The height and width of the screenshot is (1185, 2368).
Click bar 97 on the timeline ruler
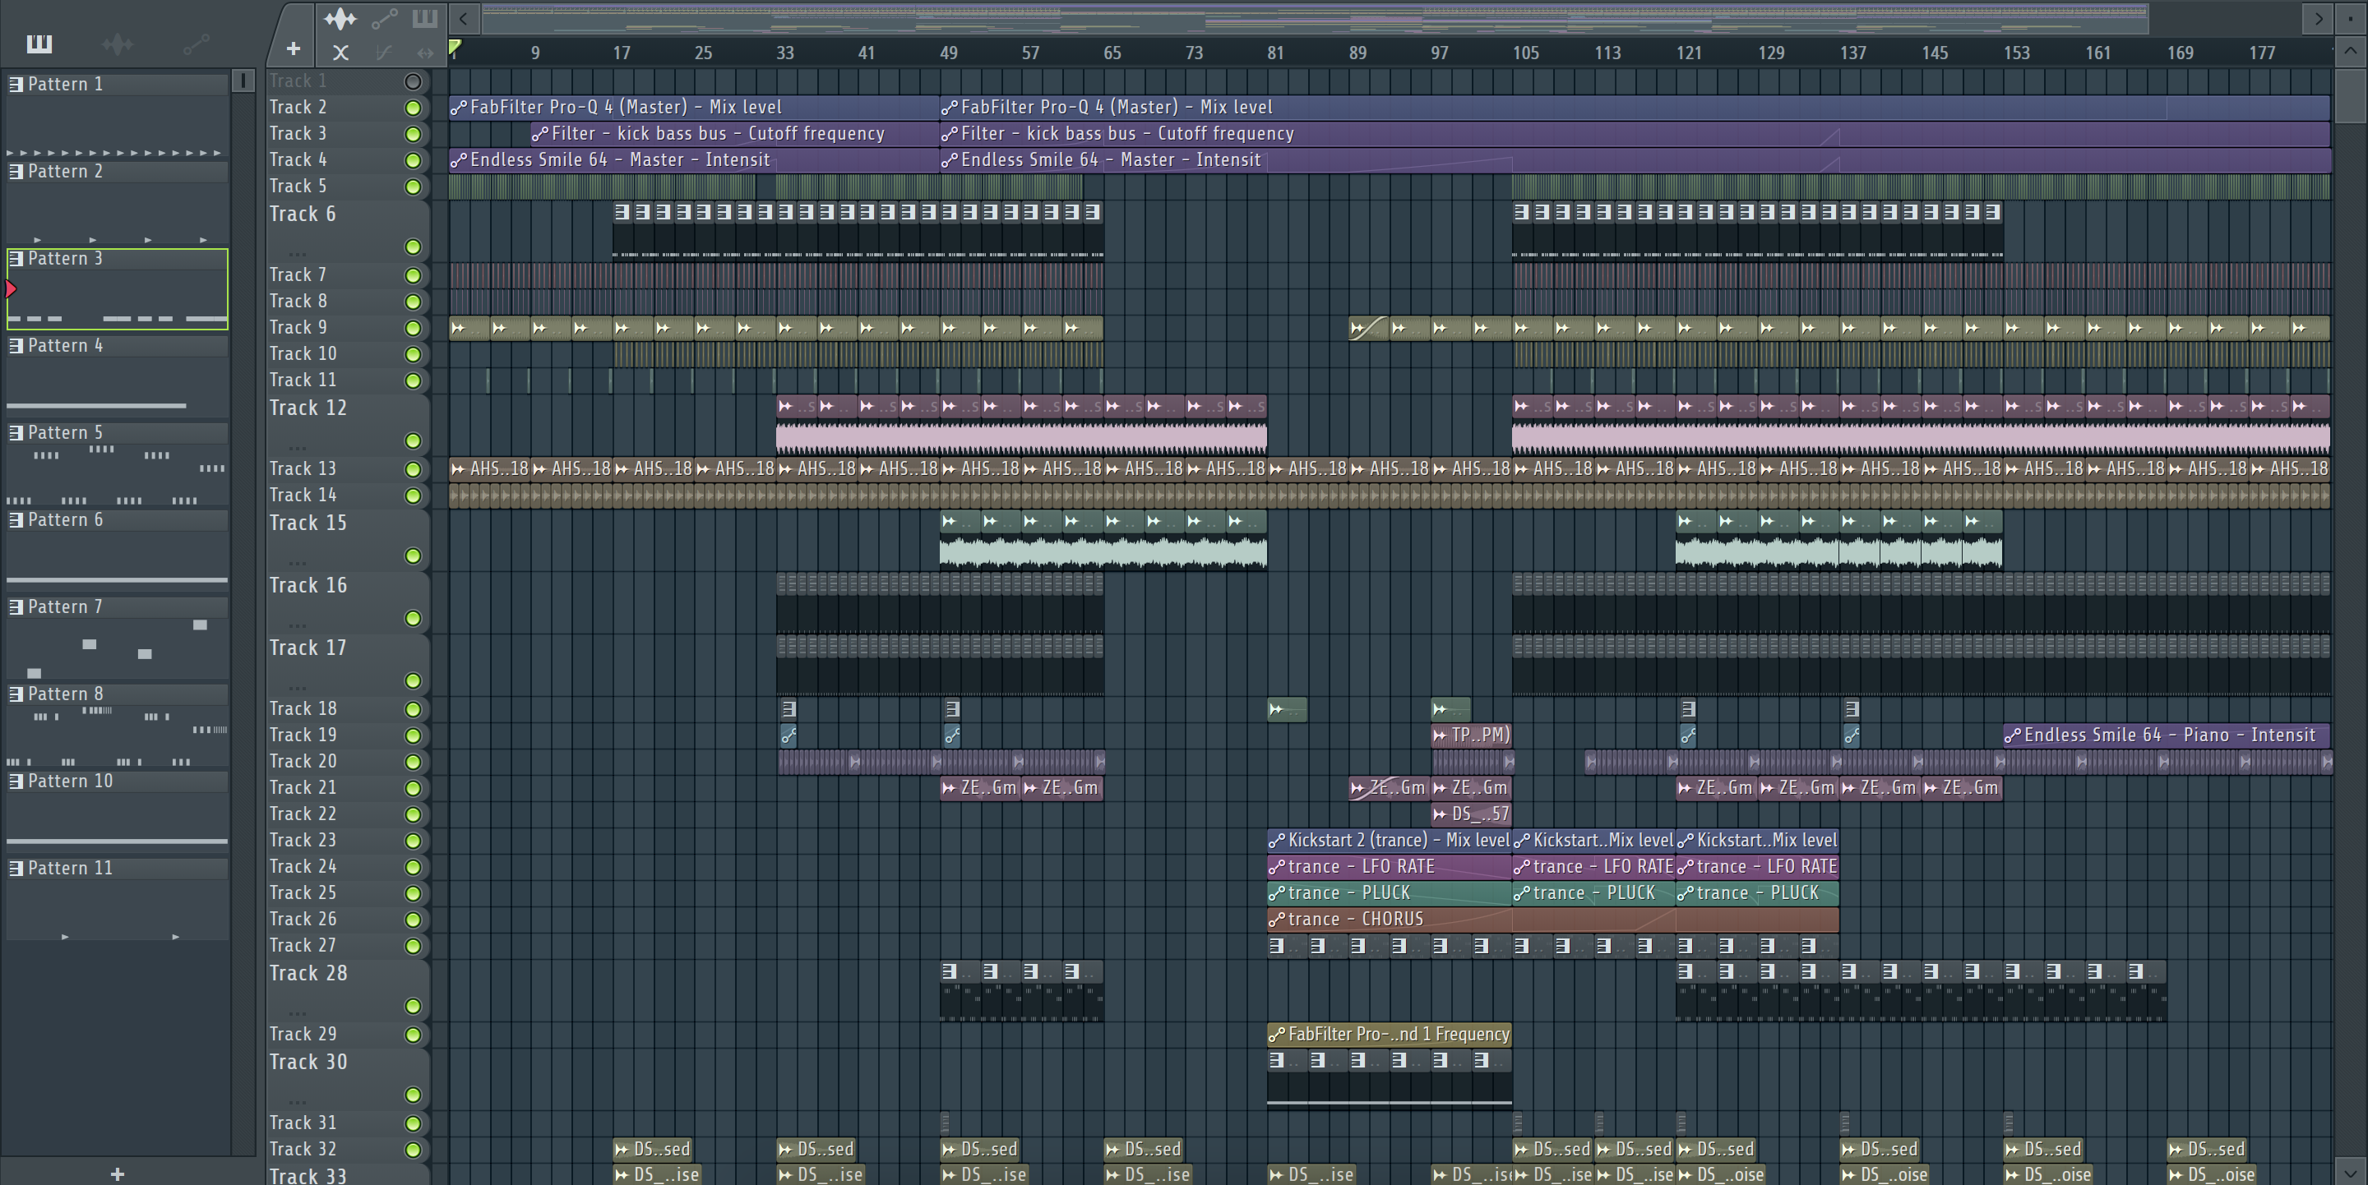1440,53
